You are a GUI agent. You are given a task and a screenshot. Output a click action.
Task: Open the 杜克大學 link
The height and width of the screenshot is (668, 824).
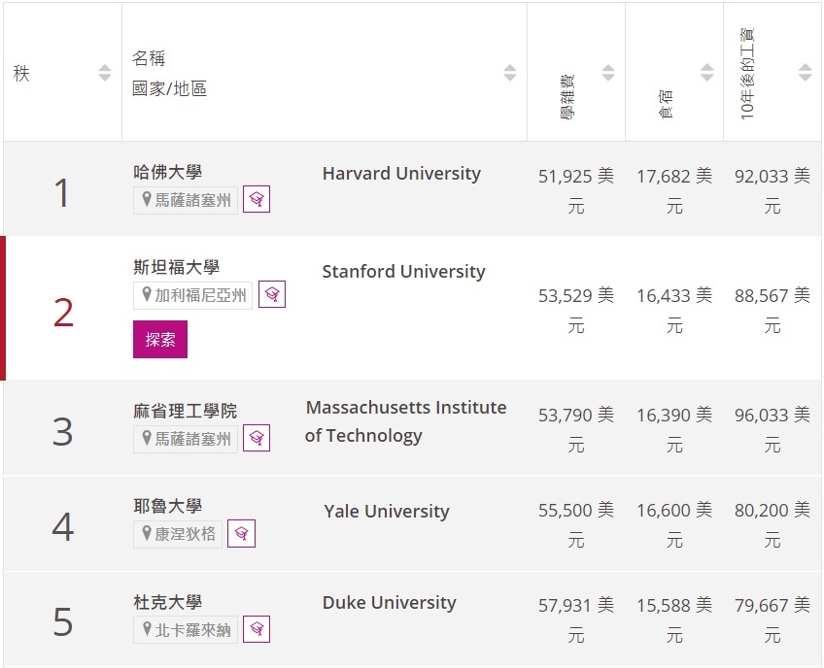point(168,602)
